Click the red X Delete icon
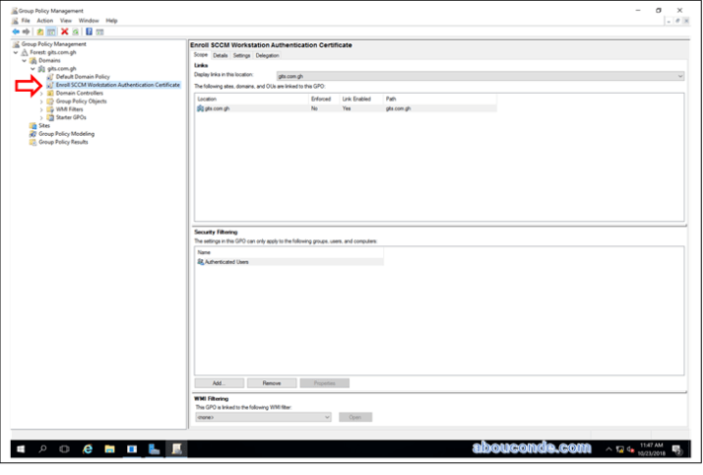703x475 pixels. coord(65,32)
